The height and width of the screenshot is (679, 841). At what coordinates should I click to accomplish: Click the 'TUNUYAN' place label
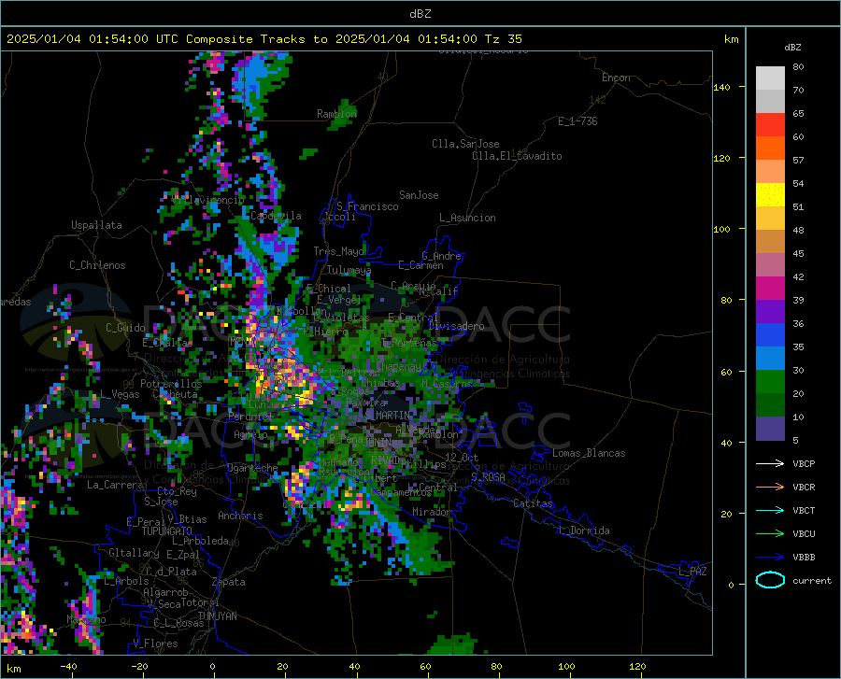pos(217,615)
